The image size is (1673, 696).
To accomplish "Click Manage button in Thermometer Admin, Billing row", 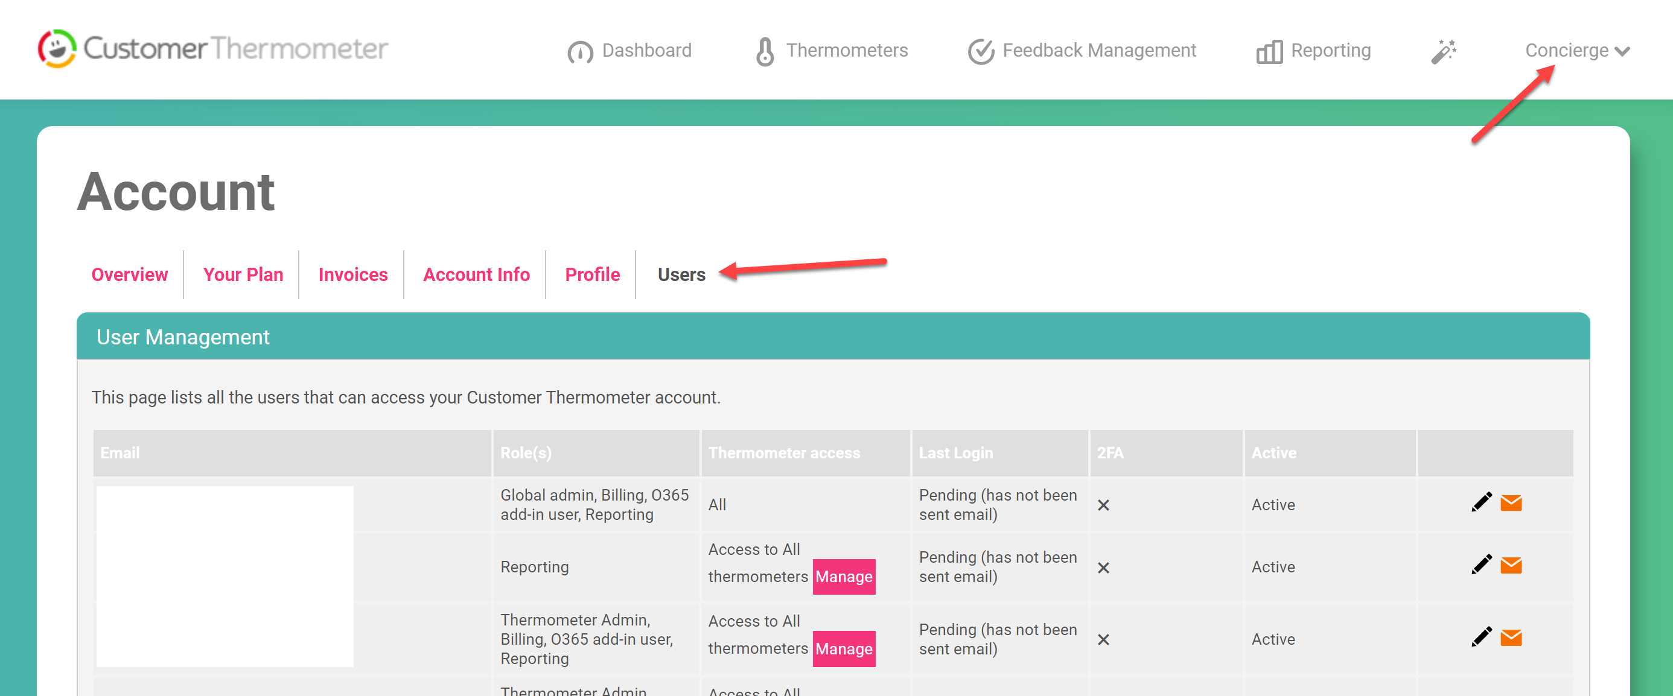I will (844, 648).
